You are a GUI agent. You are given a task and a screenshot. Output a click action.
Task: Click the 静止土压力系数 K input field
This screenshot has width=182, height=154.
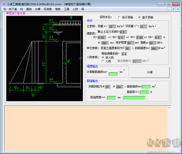(123, 32)
